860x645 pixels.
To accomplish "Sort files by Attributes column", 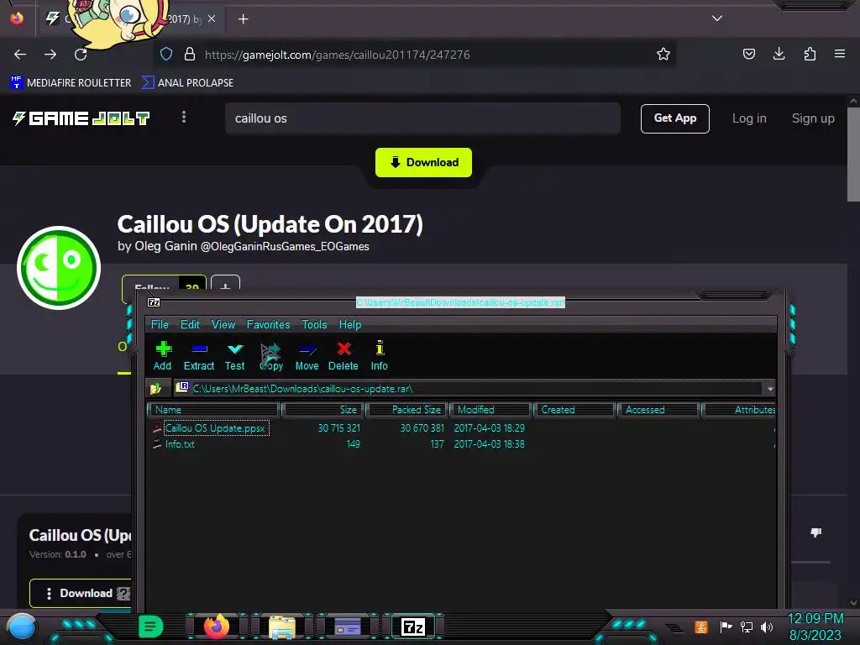I will (739, 410).
